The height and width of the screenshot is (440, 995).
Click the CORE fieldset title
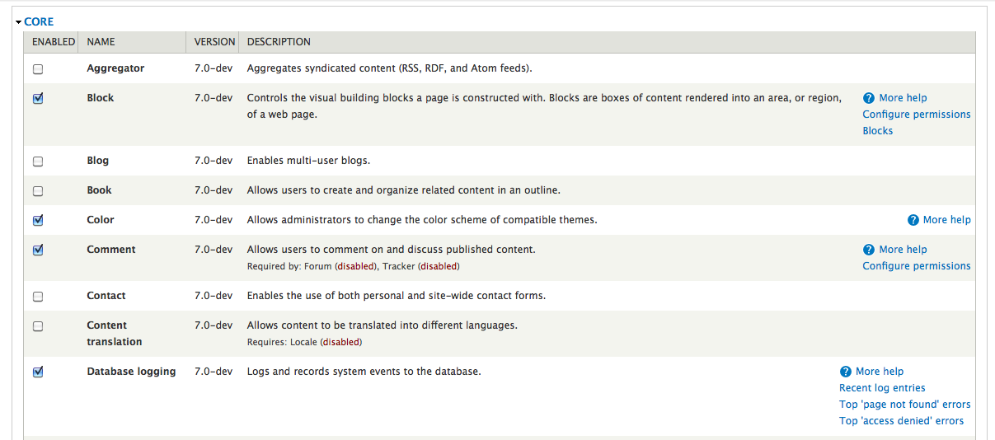pos(39,22)
